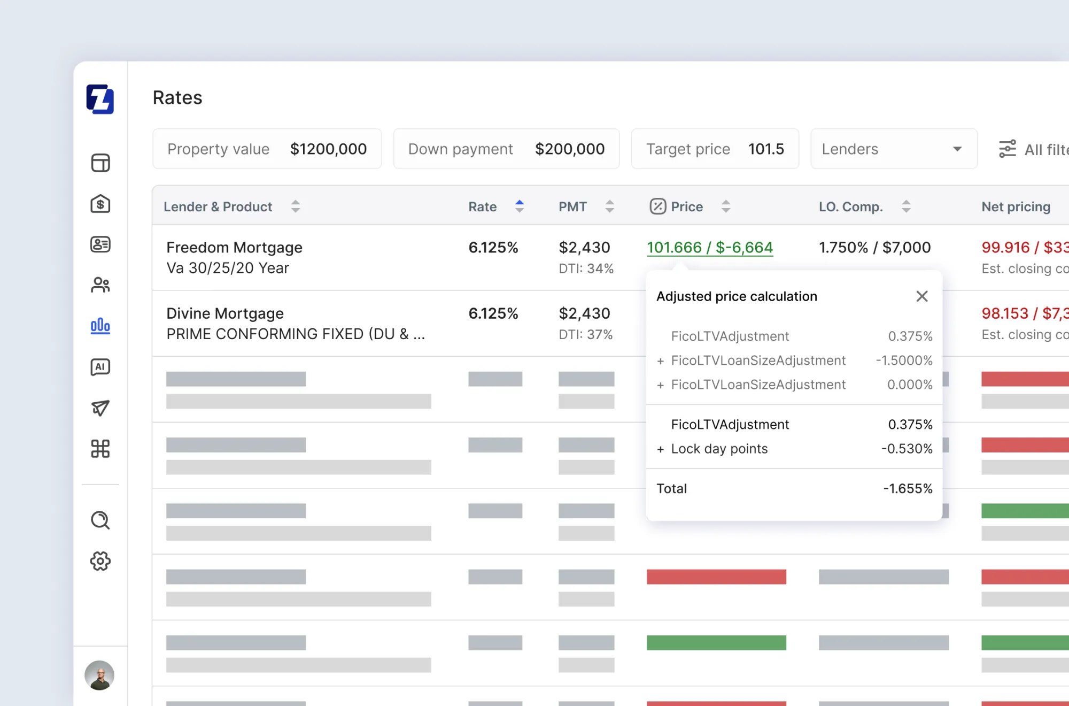The height and width of the screenshot is (706, 1069).
Task: Toggle the Price column icon filter
Action: click(x=658, y=206)
